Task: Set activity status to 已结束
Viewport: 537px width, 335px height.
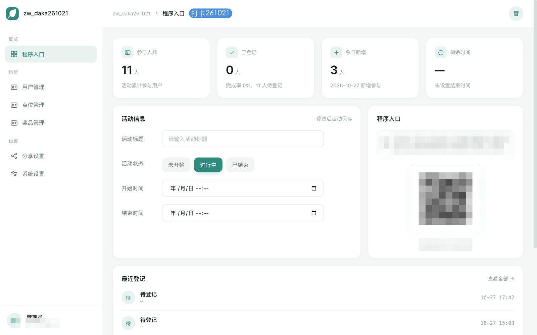Action: coord(240,165)
